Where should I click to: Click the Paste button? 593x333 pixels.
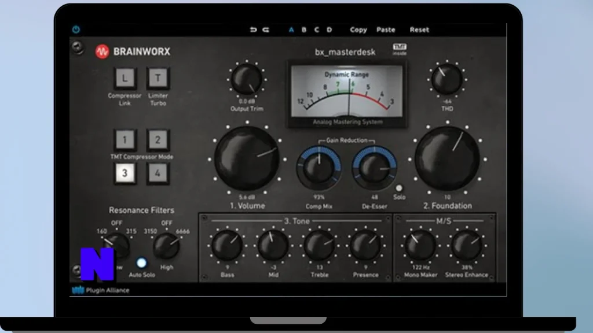tap(386, 29)
